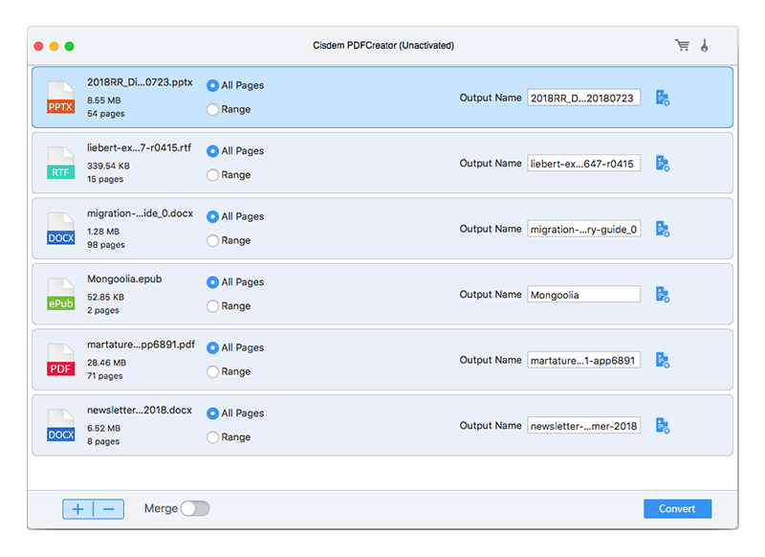The height and width of the screenshot is (557, 765).
Task: Select file name 2018RR_Di...0723.pptx
Action: click(140, 82)
